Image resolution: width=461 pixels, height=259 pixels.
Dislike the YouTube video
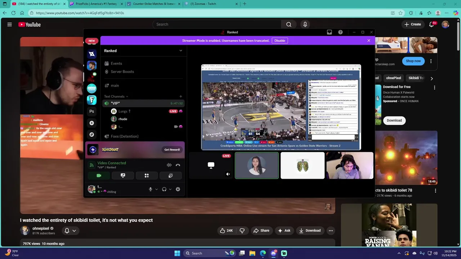[x=242, y=231]
